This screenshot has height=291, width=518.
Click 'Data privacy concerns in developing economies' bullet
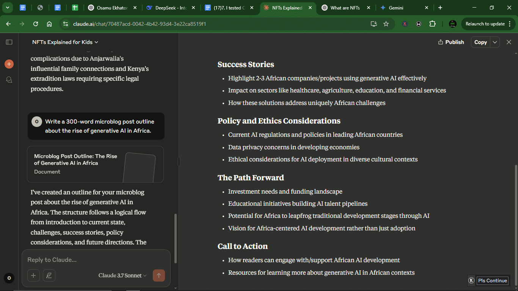tap(294, 147)
